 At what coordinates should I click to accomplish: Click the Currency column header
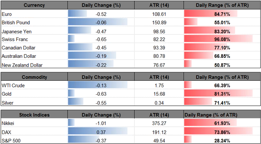[34, 5]
